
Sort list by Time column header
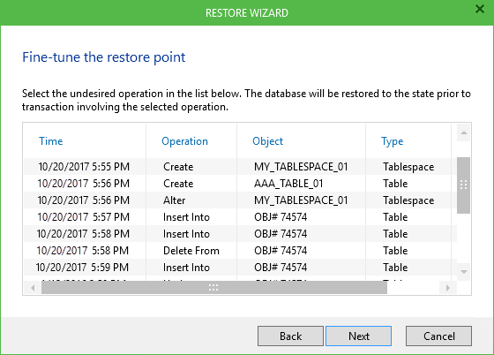(x=51, y=141)
